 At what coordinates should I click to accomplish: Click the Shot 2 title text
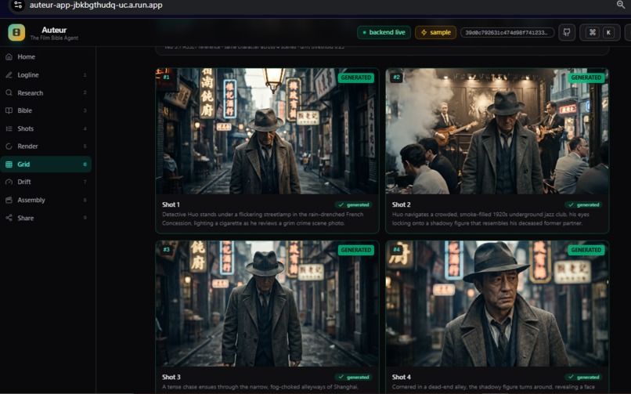pyautogui.click(x=401, y=204)
